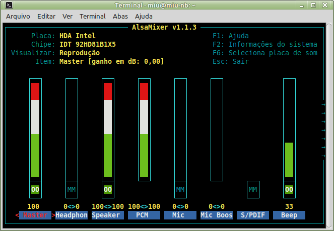Screen dimensions: 334x231
Task: Minimize the Terminal window
Action: click(x=302, y=6)
